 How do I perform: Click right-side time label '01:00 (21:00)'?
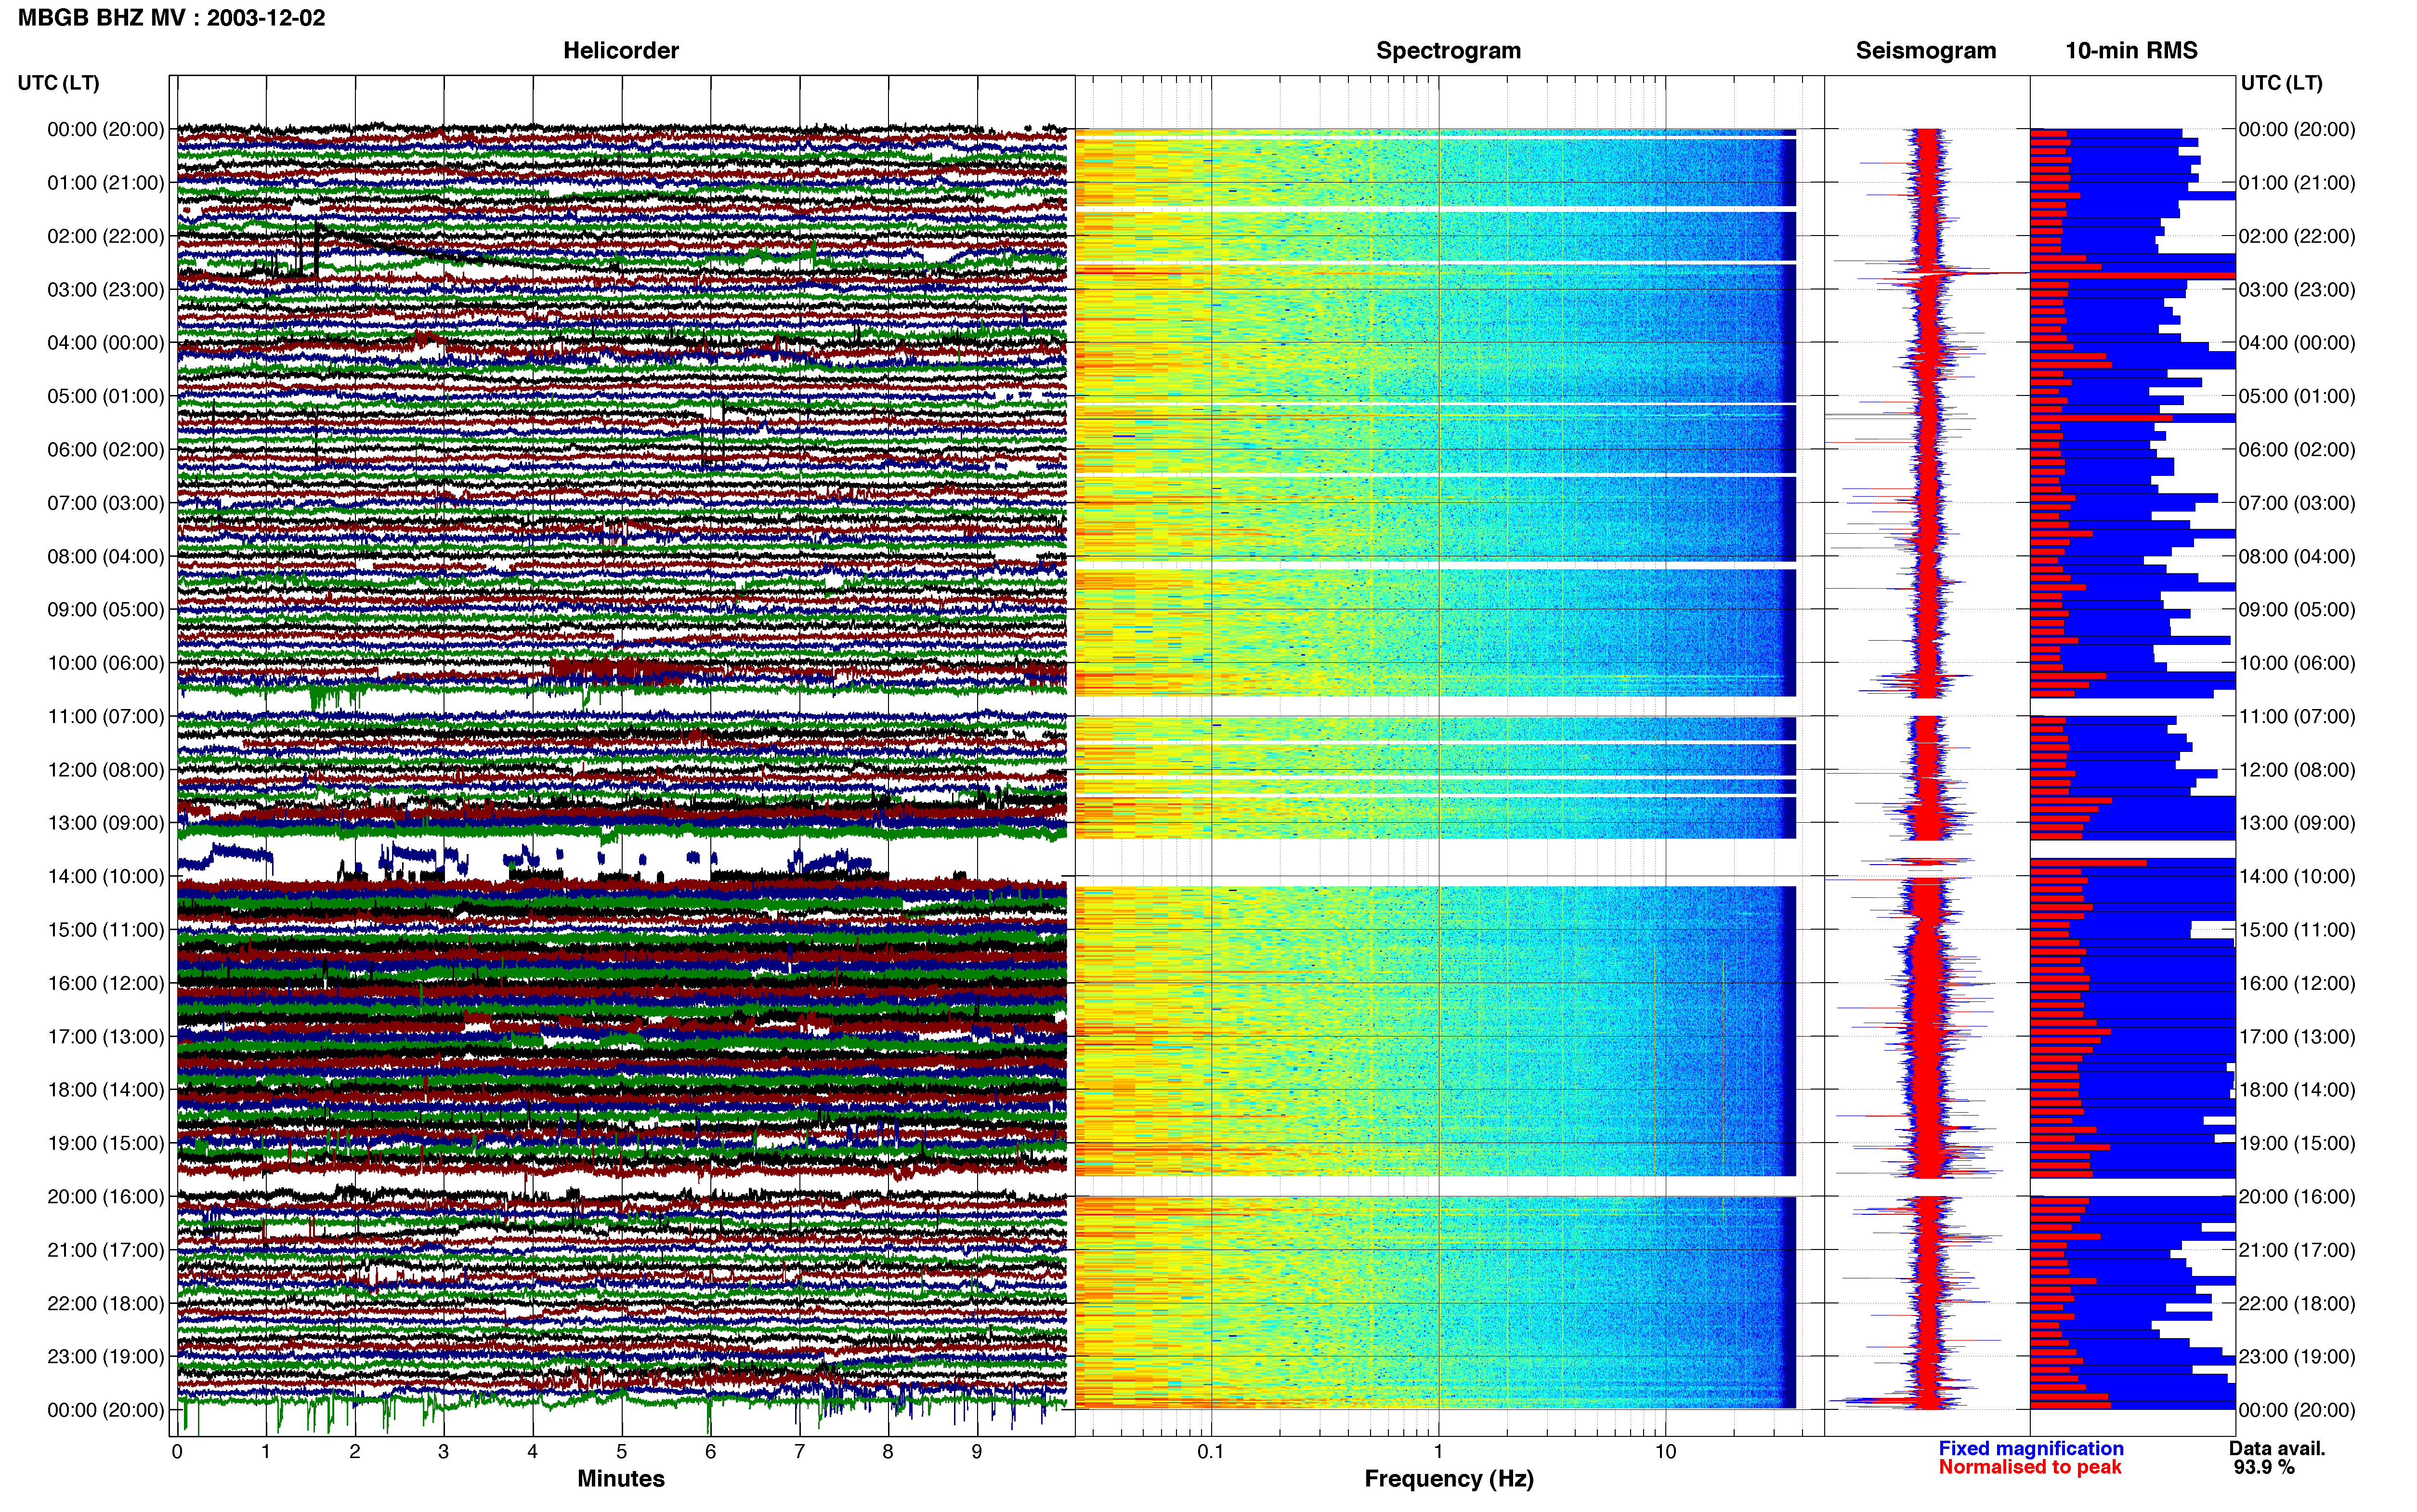tap(2297, 183)
